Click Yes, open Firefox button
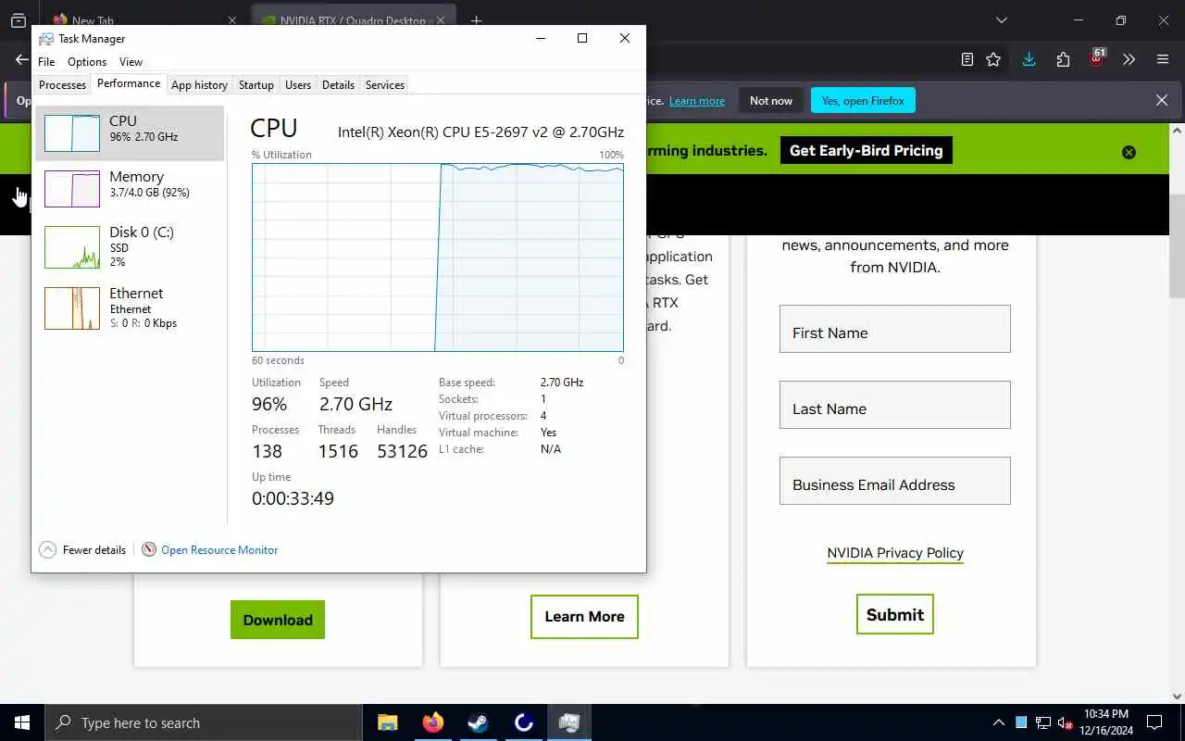Viewport: 1185px width, 741px height. point(863,101)
